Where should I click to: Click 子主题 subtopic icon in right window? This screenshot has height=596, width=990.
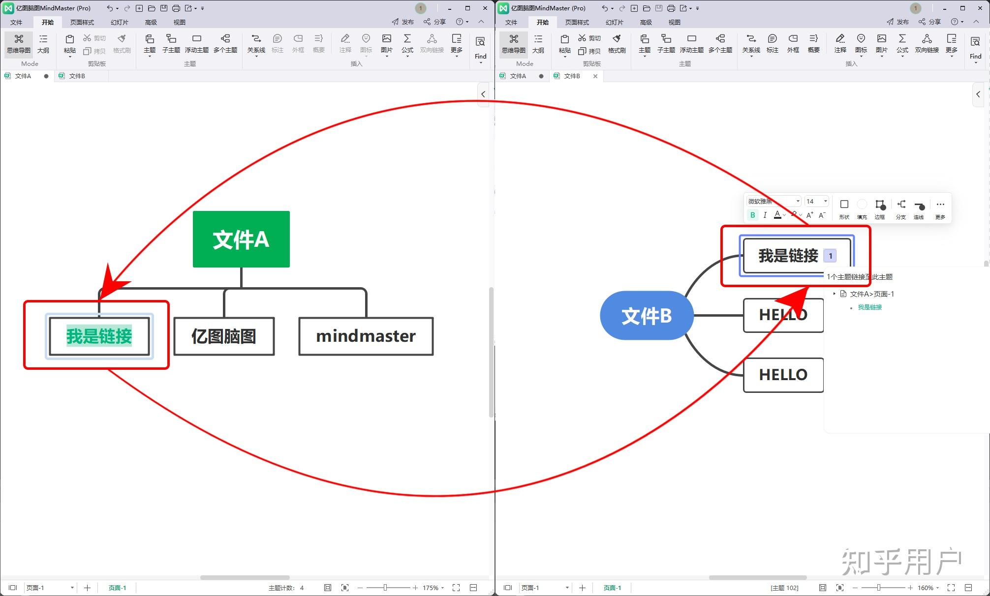pyautogui.click(x=666, y=43)
